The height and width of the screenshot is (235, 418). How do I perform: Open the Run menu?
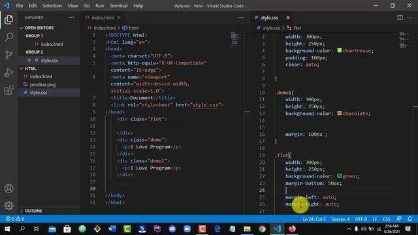pyautogui.click(x=100, y=6)
